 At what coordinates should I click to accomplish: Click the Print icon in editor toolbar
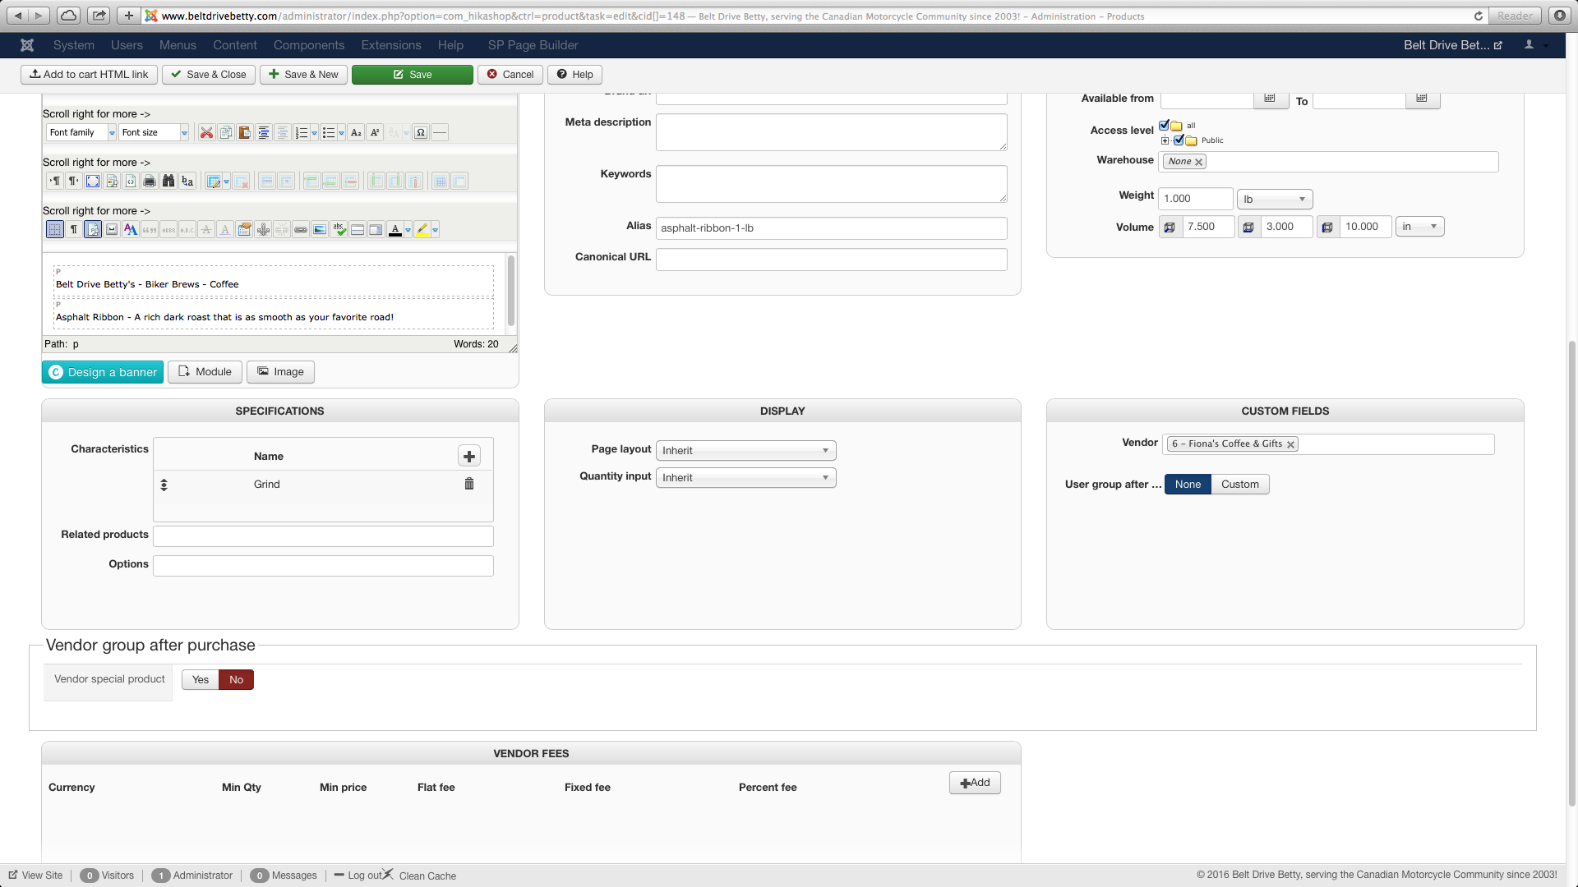tap(150, 181)
